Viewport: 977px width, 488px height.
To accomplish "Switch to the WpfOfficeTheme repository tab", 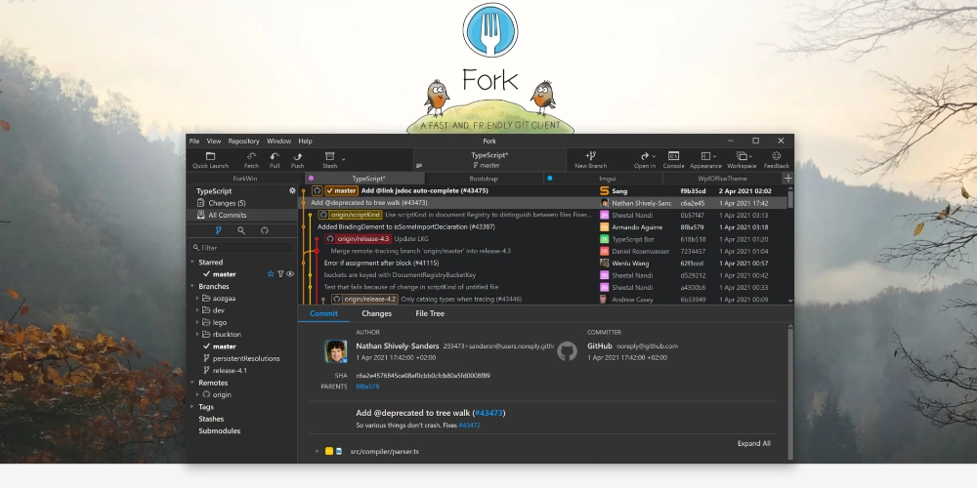I will [722, 179].
